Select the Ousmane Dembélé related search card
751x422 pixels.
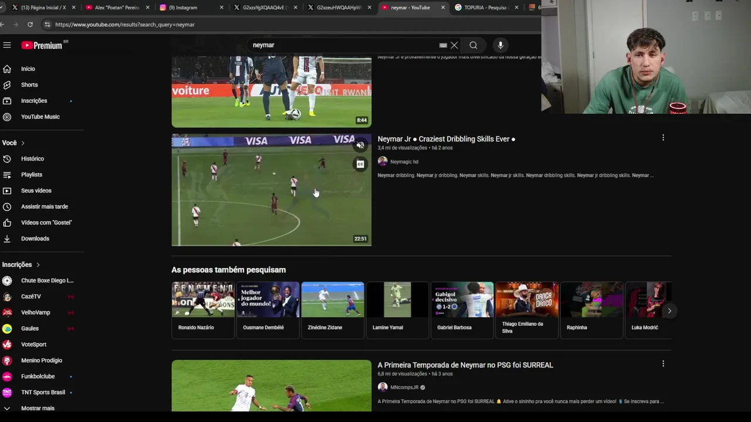[x=268, y=310]
